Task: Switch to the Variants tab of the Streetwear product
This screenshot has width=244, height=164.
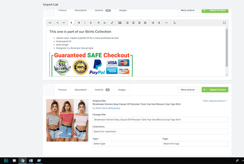Action: [102, 90]
